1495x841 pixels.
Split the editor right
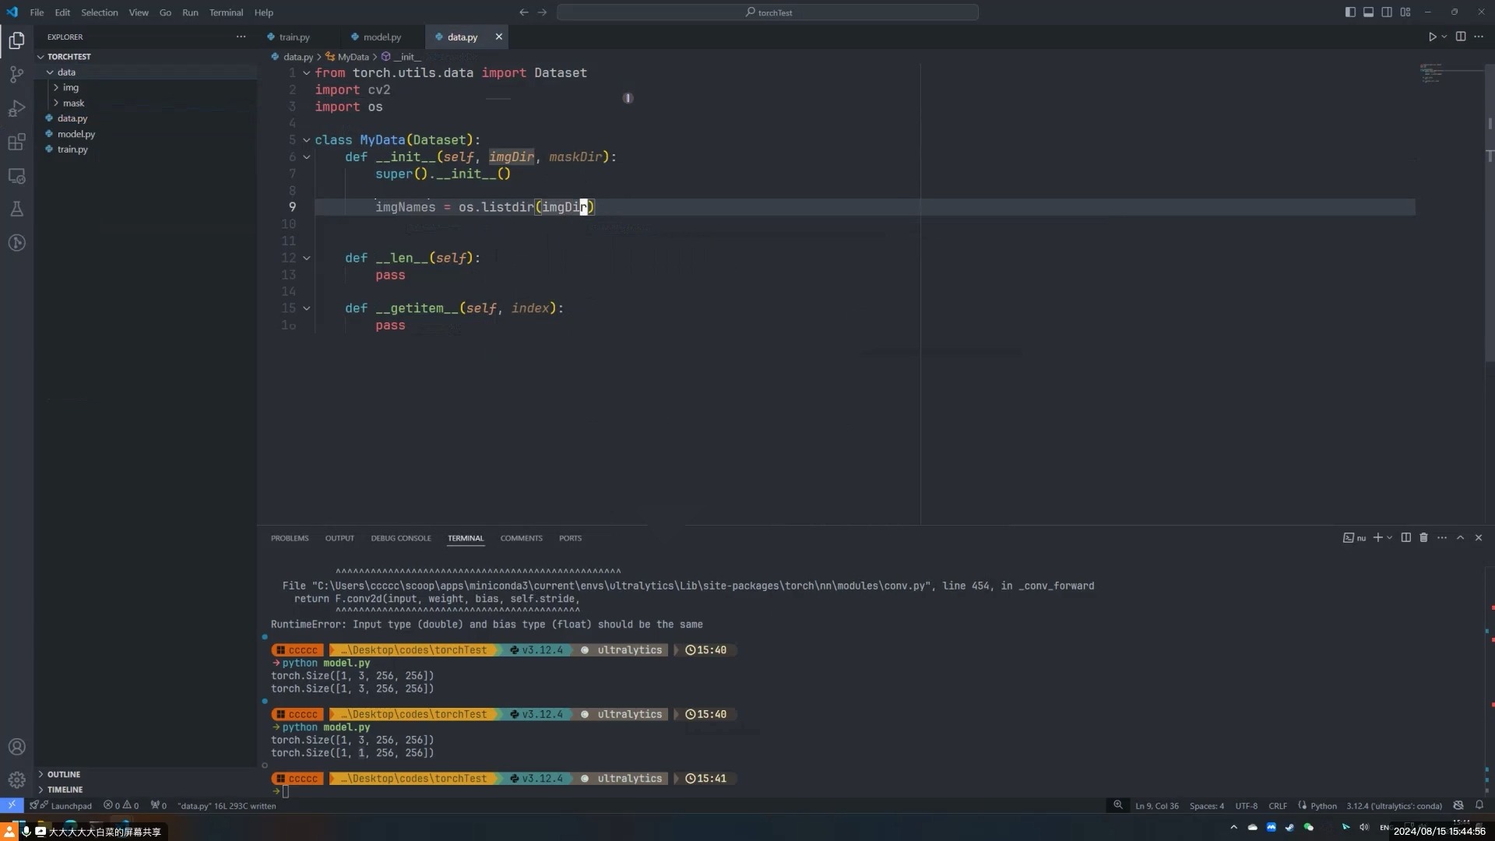click(1461, 37)
